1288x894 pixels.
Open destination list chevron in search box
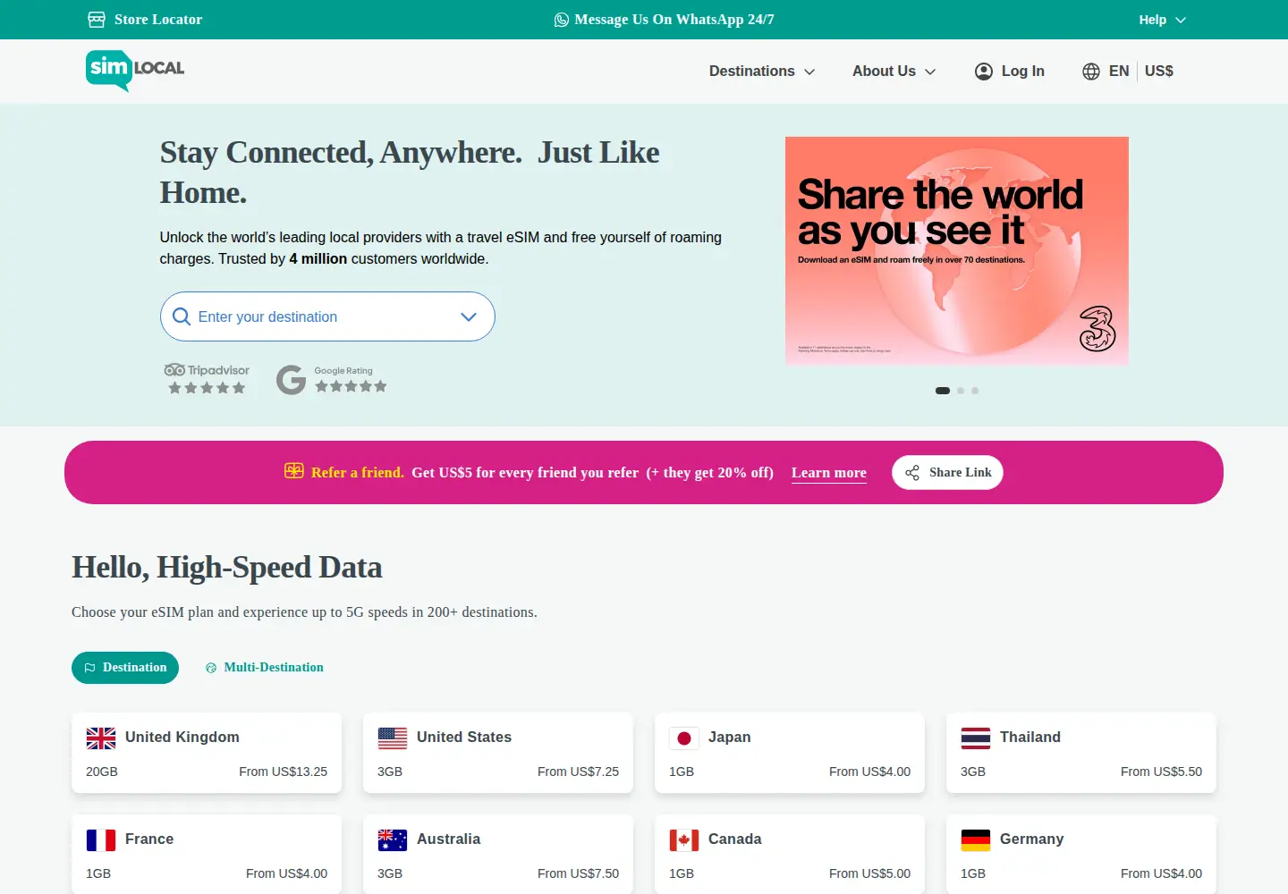(469, 316)
